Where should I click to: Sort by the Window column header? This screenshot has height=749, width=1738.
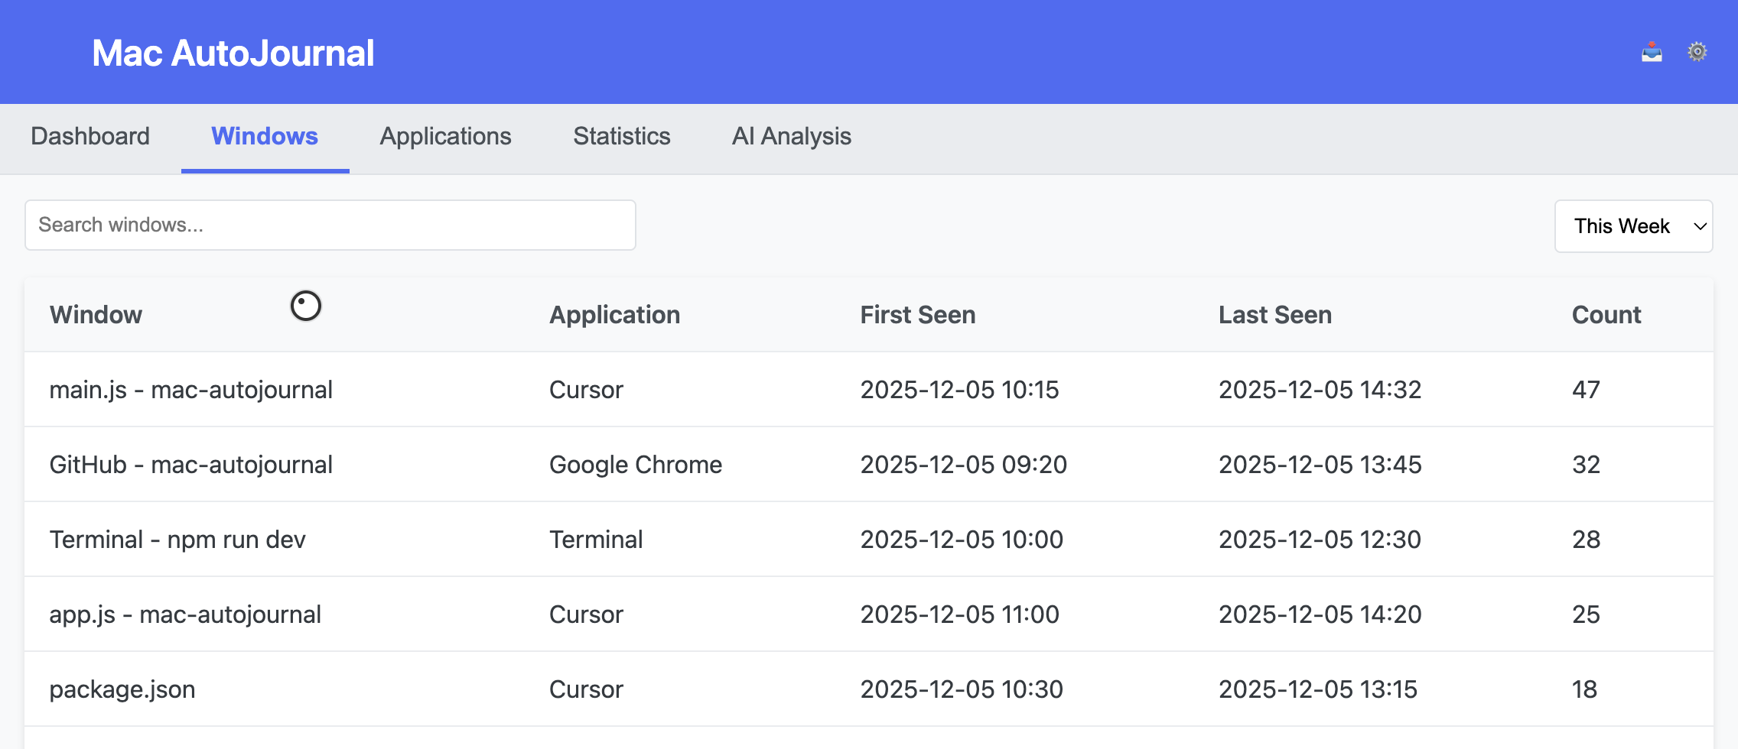(x=96, y=315)
